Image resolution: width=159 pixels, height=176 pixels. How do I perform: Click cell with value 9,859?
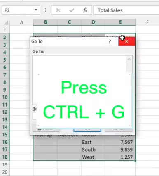coord(120,150)
